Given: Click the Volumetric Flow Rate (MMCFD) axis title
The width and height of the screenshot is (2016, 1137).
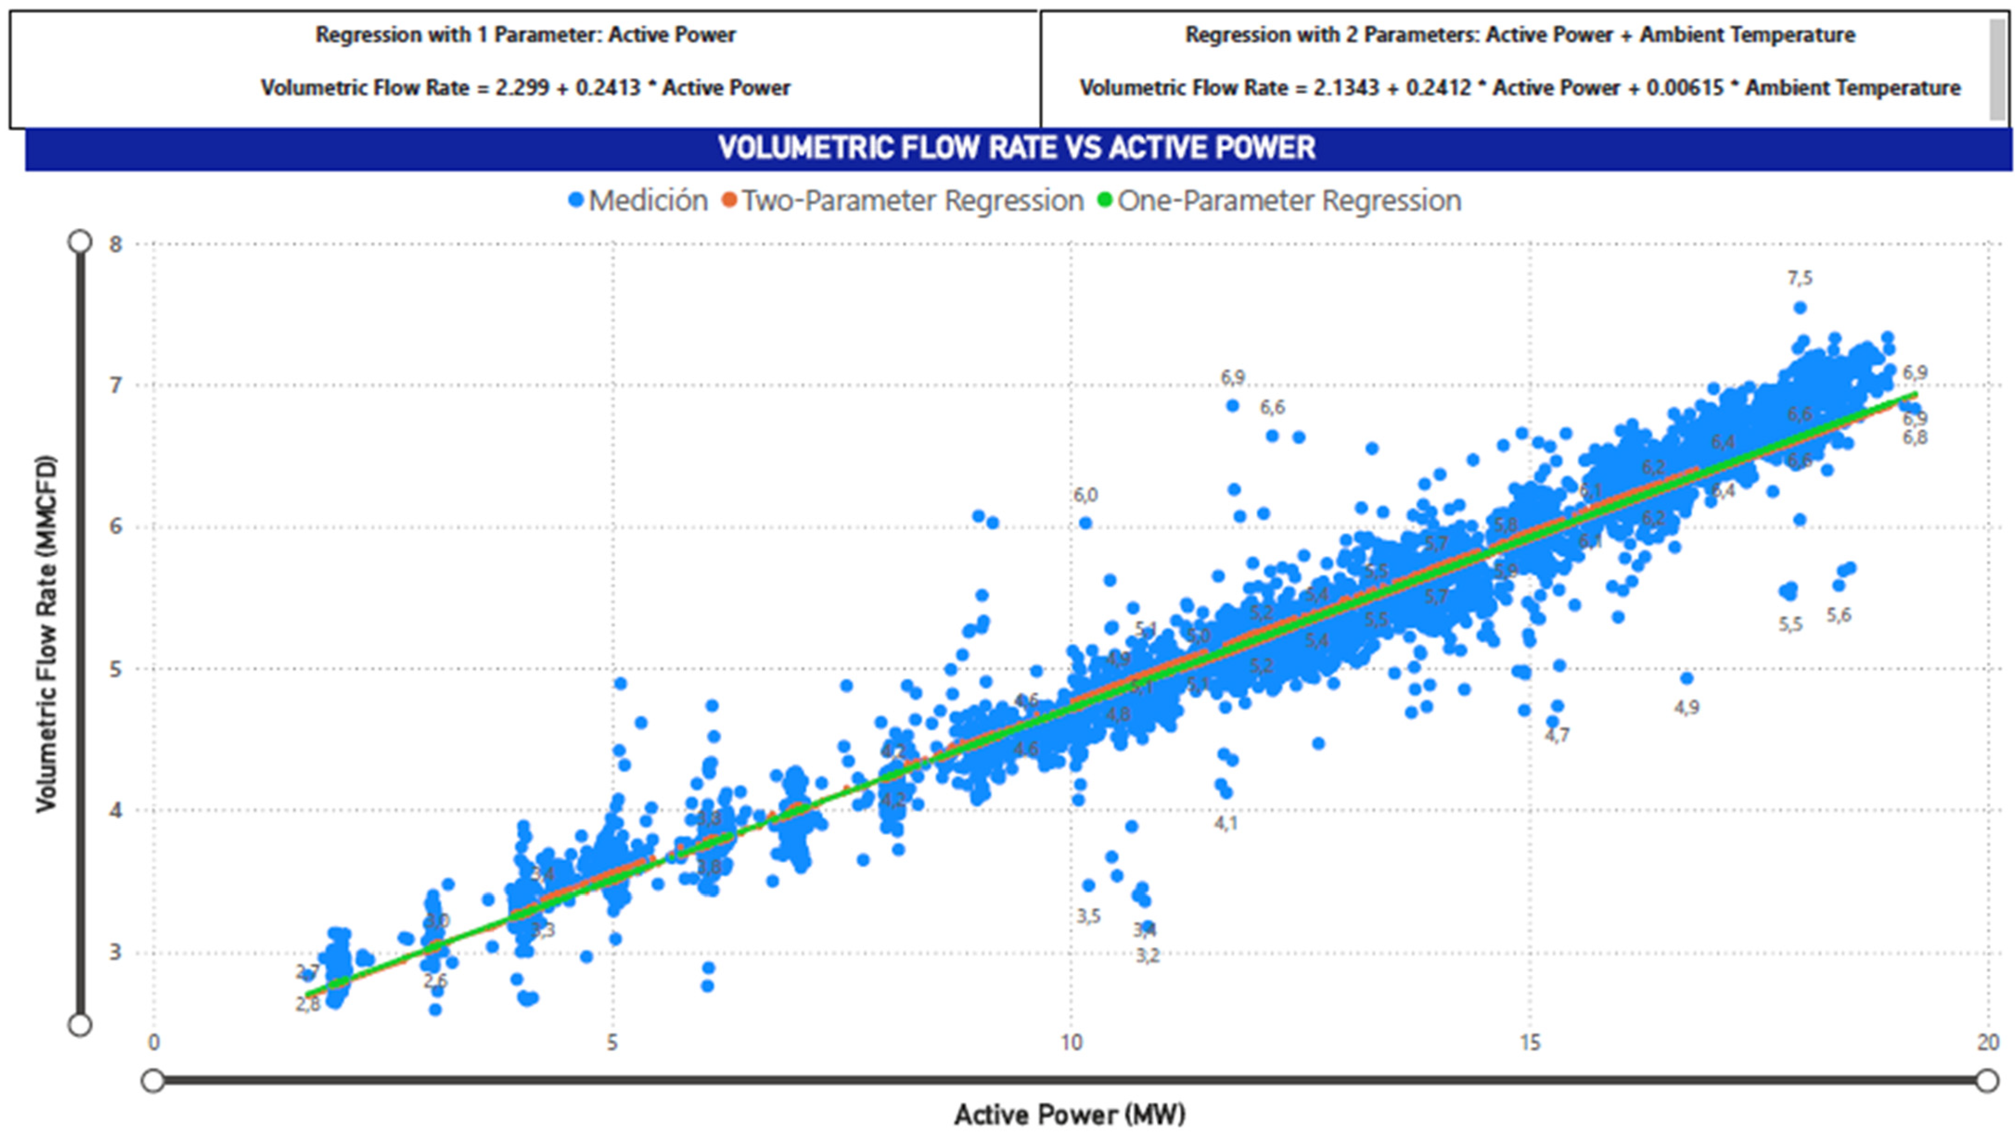Looking at the screenshot, I should [x=46, y=635].
